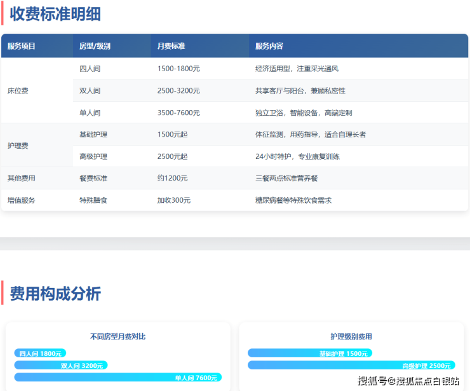The height and width of the screenshot is (391, 470).
Task: Select the 基础护理 row label
Action: pyautogui.click(x=93, y=134)
